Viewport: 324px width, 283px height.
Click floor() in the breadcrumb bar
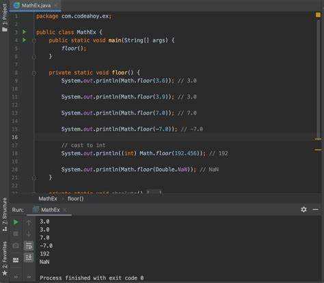[x=76, y=199]
